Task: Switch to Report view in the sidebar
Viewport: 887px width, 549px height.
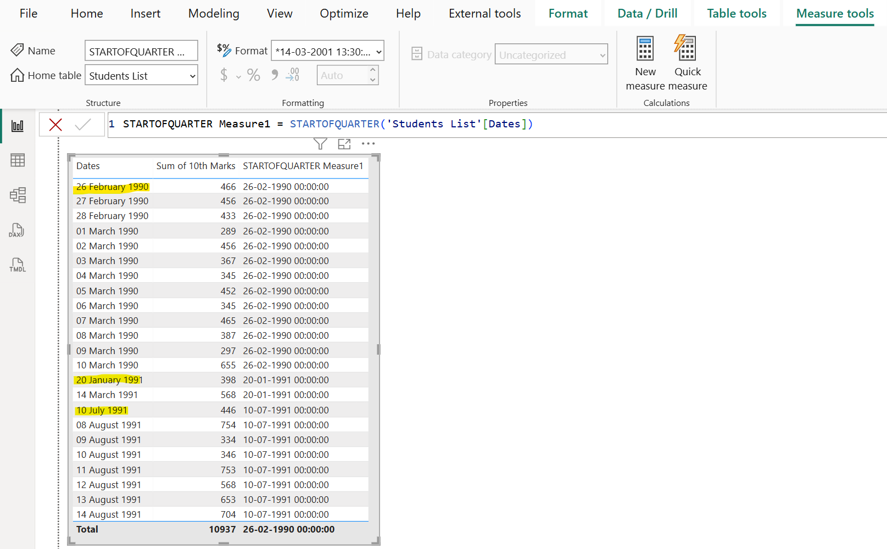Action: (17, 125)
